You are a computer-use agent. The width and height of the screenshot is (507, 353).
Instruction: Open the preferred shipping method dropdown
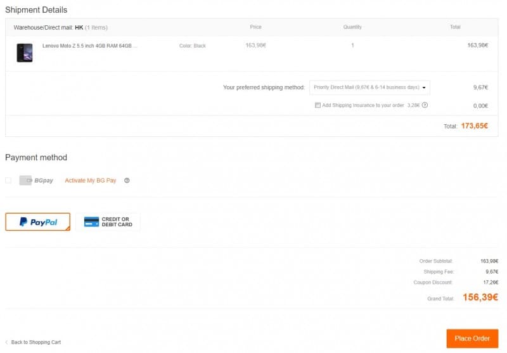click(369, 87)
